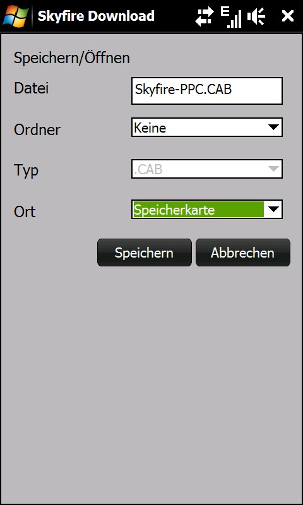Click the disabled .CAB type field
This screenshot has height=505, width=303.
(x=207, y=169)
